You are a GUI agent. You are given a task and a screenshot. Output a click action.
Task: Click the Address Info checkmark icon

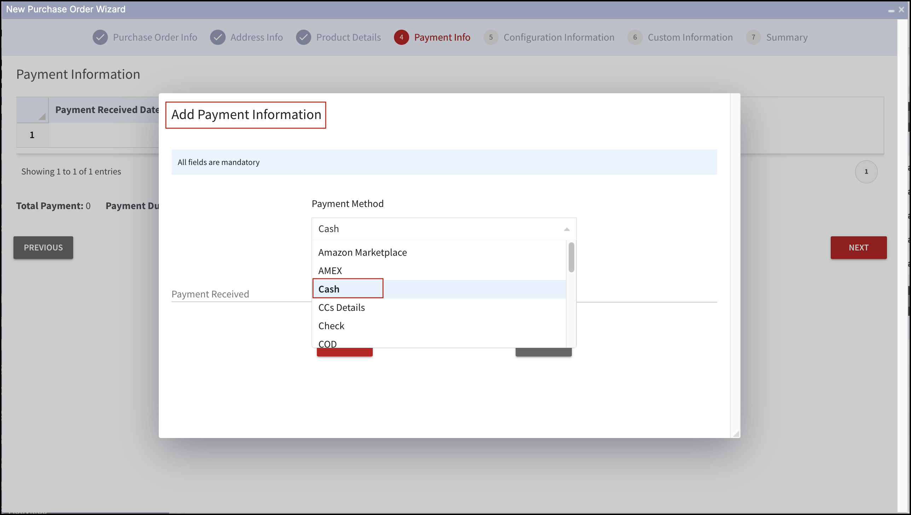(x=218, y=37)
